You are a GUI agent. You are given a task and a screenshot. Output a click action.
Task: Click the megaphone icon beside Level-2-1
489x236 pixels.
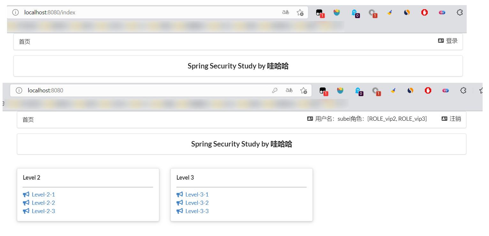pos(26,195)
